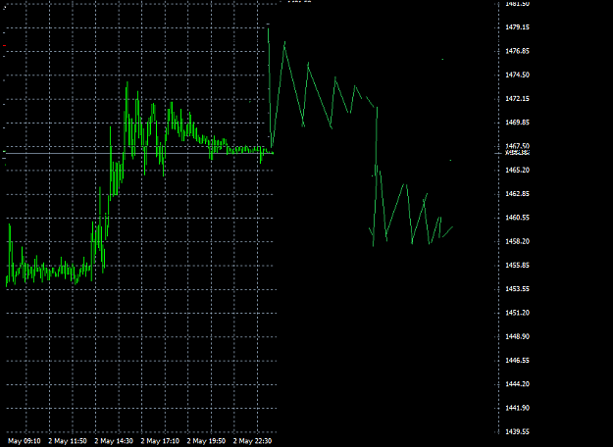Click the 1469.85 price scale value

pyautogui.click(x=517, y=123)
